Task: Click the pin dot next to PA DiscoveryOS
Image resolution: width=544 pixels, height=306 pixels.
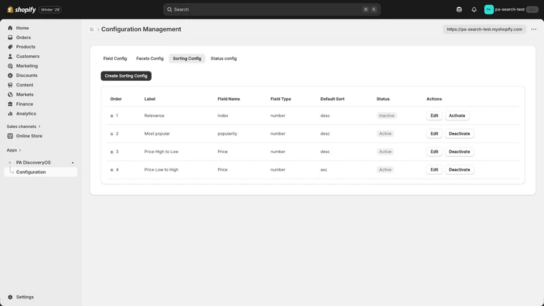Action: (x=73, y=163)
